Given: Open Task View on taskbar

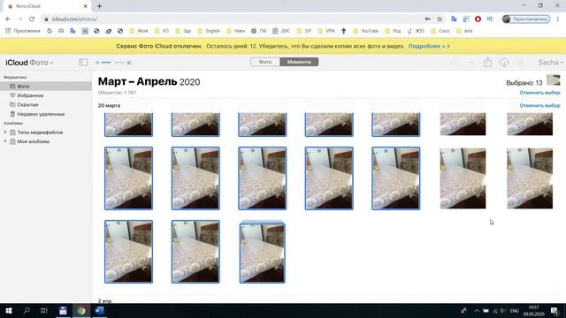Looking at the screenshot, I should click(44, 310).
